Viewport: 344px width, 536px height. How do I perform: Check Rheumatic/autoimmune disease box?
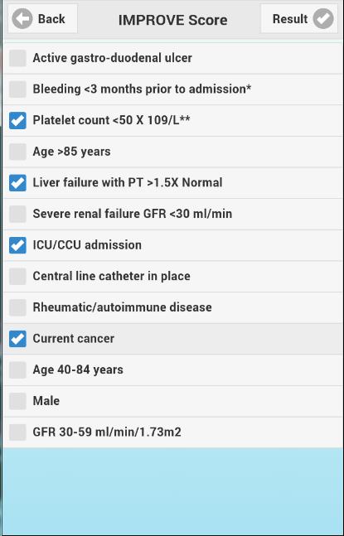pos(17,307)
